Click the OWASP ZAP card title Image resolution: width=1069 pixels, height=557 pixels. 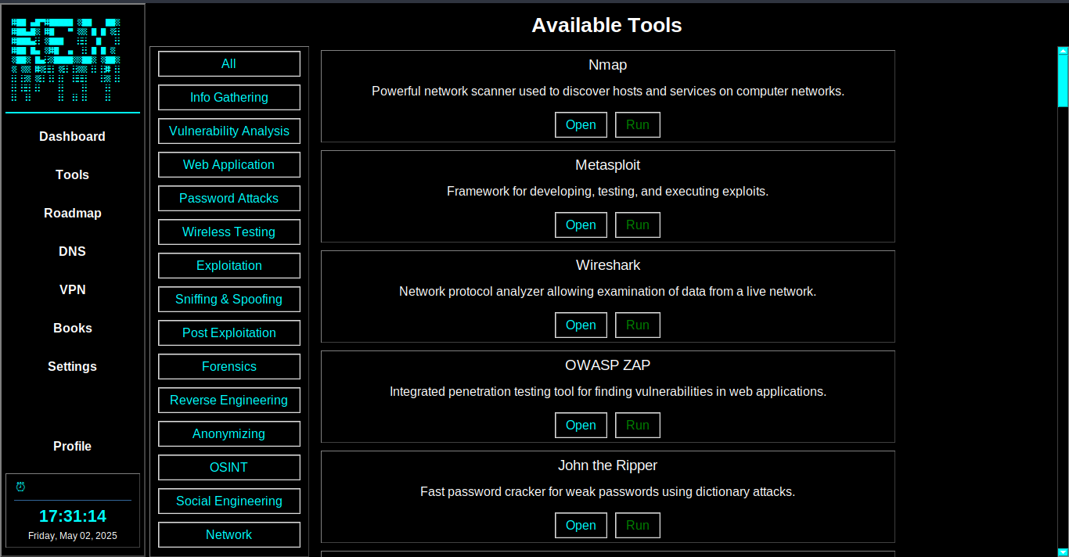click(x=608, y=365)
